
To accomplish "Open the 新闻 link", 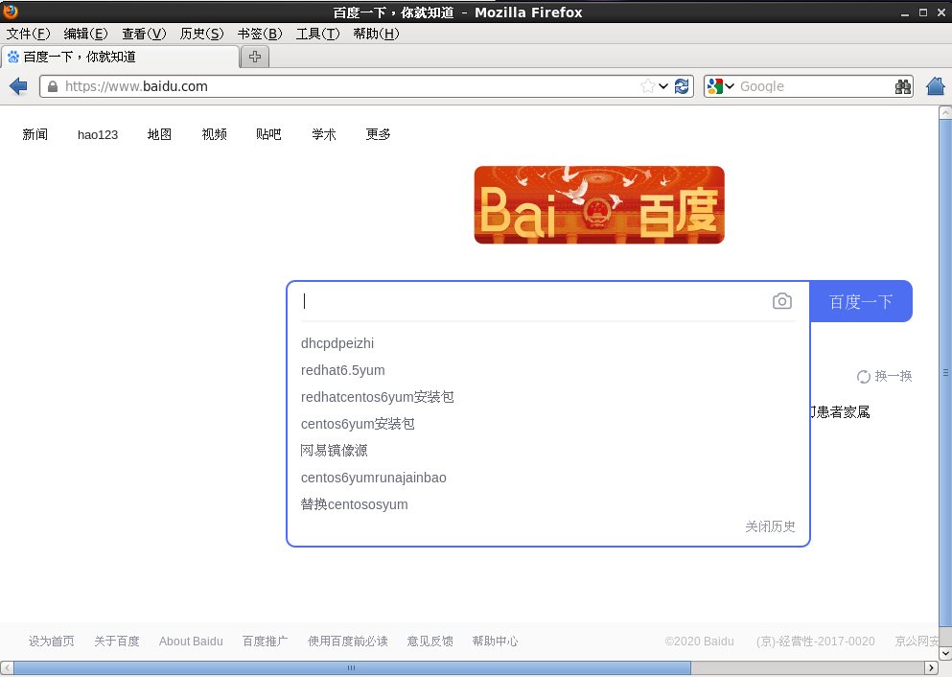I will pyautogui.click(x=35, y=134).
